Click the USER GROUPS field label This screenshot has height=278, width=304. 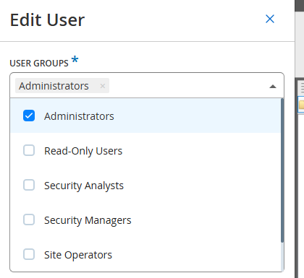[x=39, y=64]
